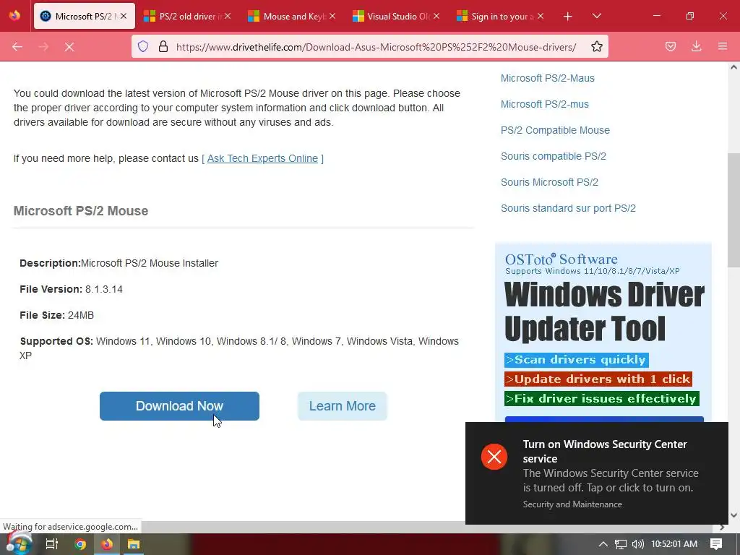Open the tracking protection shield icon

pyautogui.click(x=143, y=46)
